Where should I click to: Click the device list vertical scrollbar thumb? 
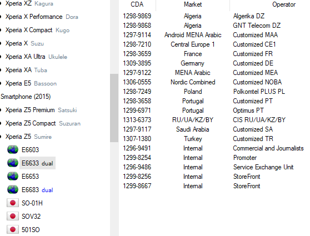(x=114, y=108)
